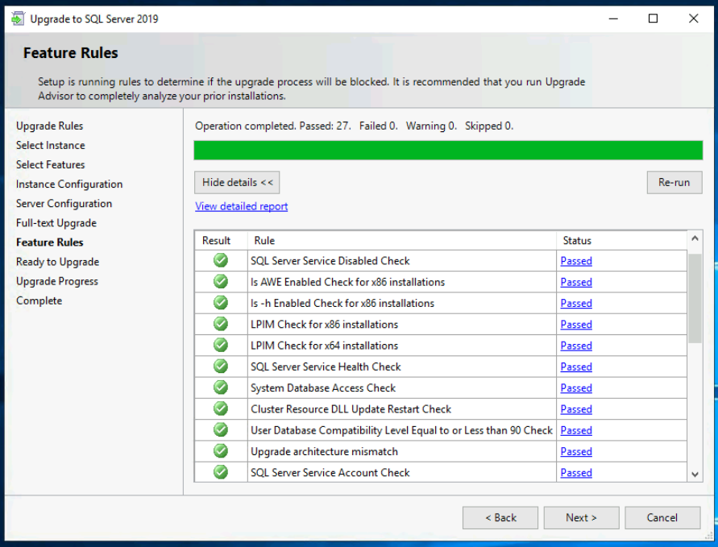
Task: Select the Select Instance step in sidebar
Action: click(x=51, y=145)
